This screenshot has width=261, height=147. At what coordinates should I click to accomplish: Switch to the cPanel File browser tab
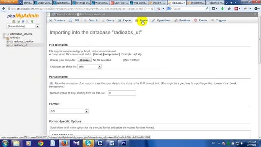pyautogui.click(x=196, y=3)
